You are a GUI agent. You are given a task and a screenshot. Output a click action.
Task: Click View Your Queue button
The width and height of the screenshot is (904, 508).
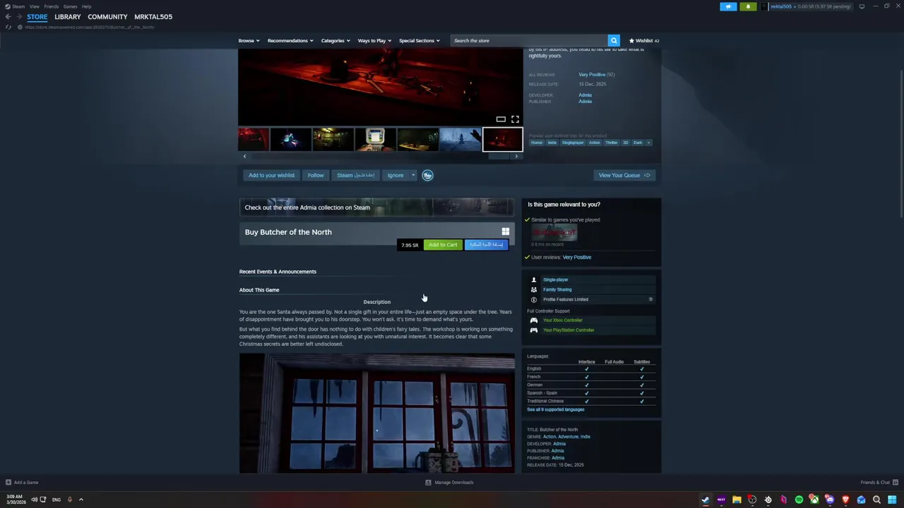[624, 175]
